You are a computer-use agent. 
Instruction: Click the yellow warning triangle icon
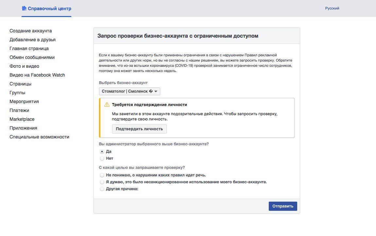[x=107, y=105]
